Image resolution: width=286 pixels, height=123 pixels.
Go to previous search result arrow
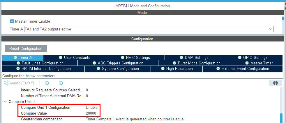47,83
